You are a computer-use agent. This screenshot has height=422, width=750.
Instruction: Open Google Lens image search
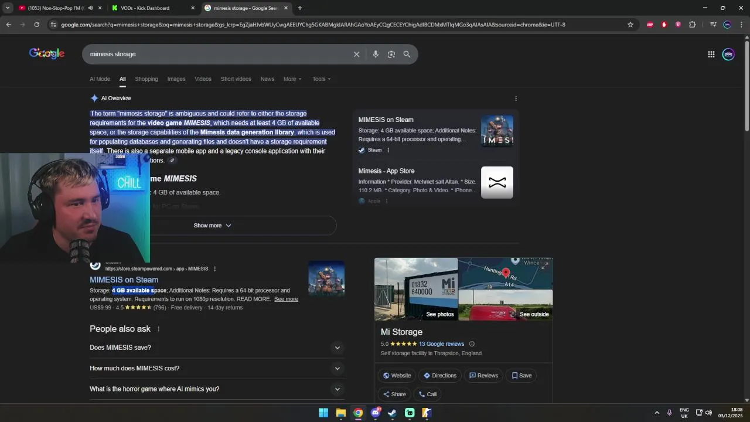coord(391,54)
